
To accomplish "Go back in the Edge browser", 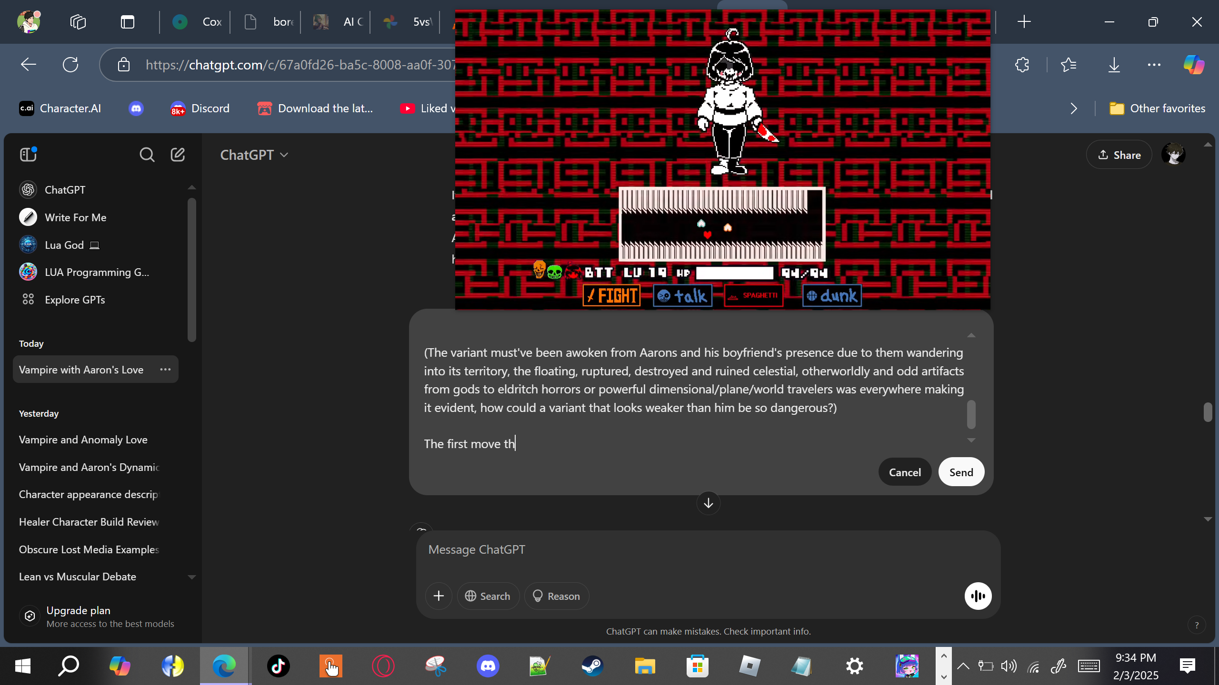I will tap(29, 65).
